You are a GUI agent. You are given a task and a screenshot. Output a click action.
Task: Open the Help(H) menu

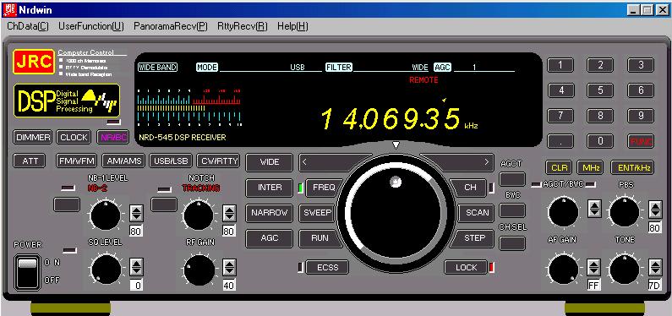coord(292,26)
